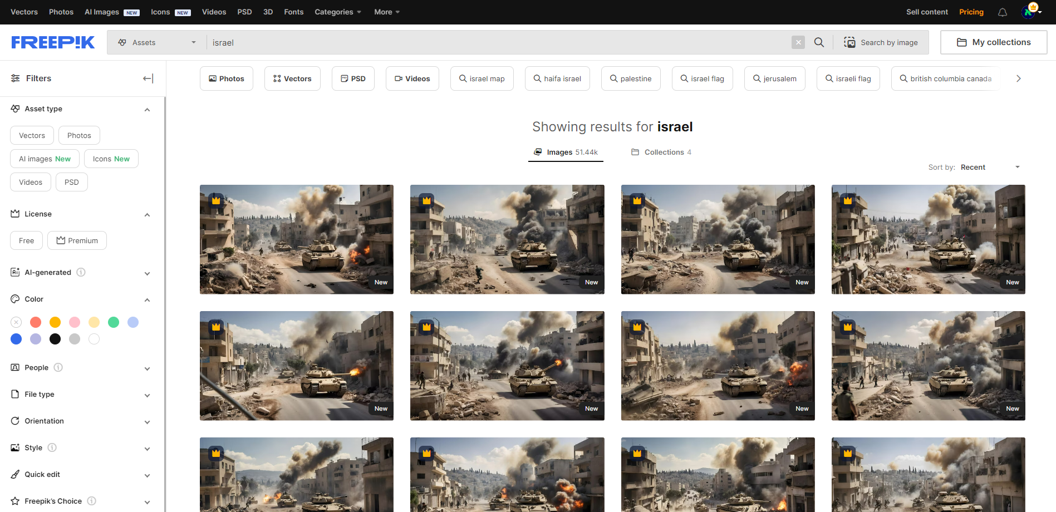This screenshot has height=512, width=1056.
Task: Open the Pricing link
Action: coord(971,12)
